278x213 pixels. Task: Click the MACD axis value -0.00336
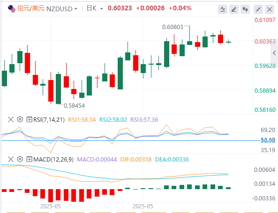(263, 198)
